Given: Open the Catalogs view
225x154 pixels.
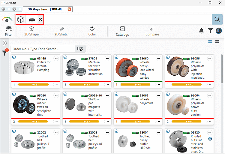Looking at the screenshot, I should (x=122, y=31).
